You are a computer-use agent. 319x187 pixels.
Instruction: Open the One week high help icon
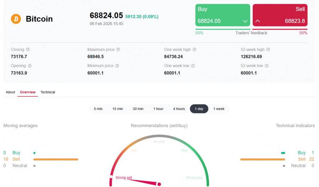coord(194,50)
